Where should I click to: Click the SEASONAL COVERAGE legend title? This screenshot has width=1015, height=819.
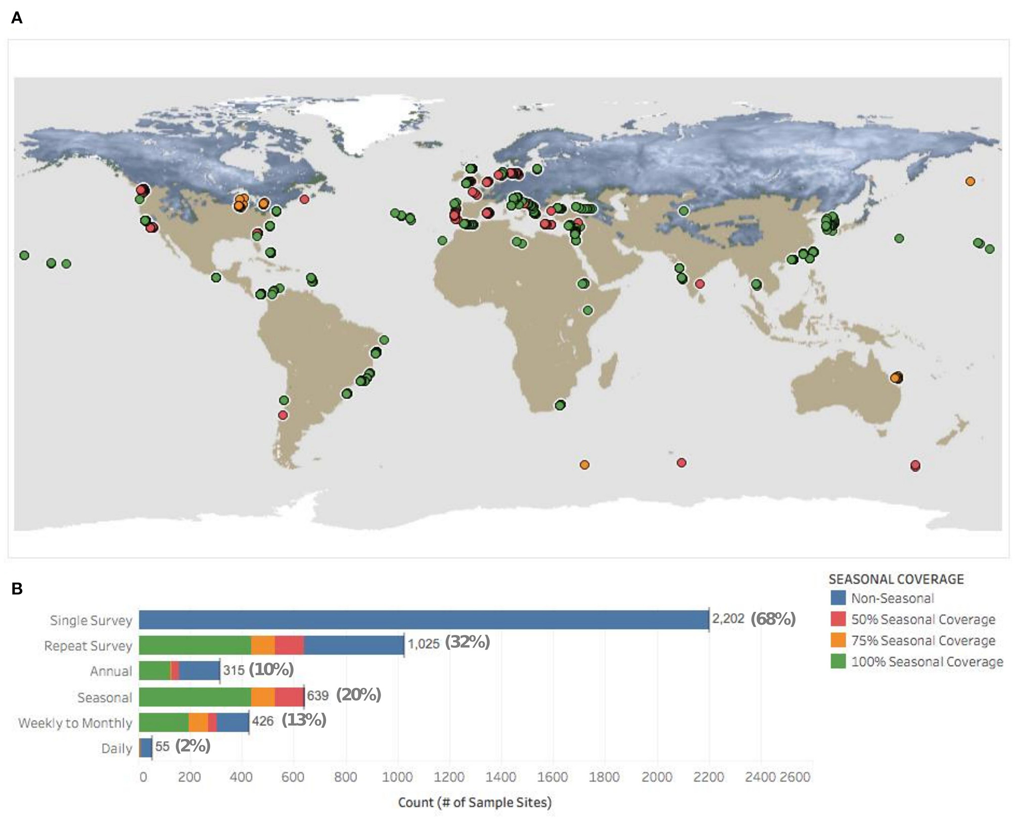coord(896,579)
